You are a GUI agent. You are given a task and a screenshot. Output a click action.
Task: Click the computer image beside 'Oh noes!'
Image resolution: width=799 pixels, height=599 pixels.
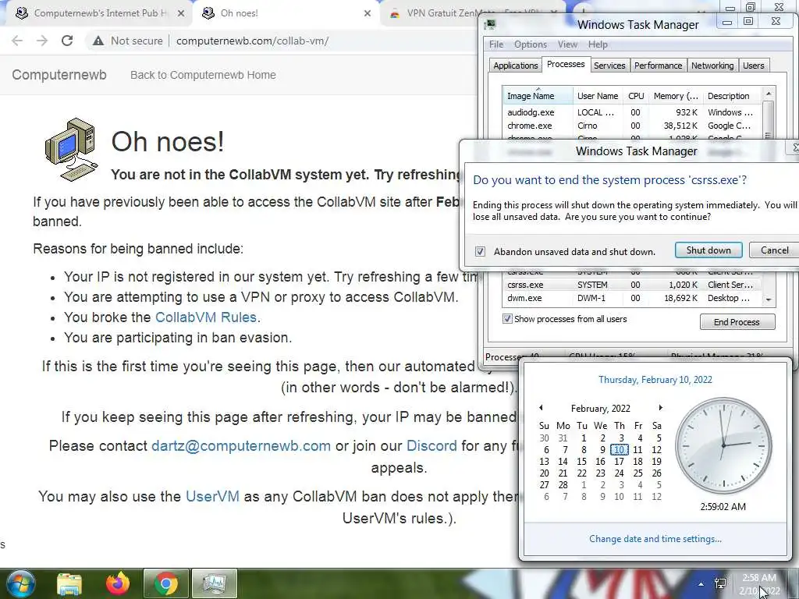[x=71, y=149]
